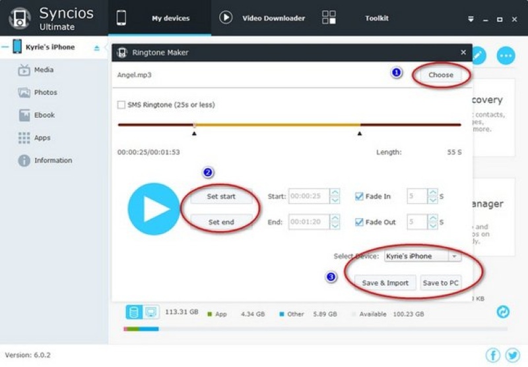
Task: Select the device storage database icon
Action: click(x=134, y=312)
